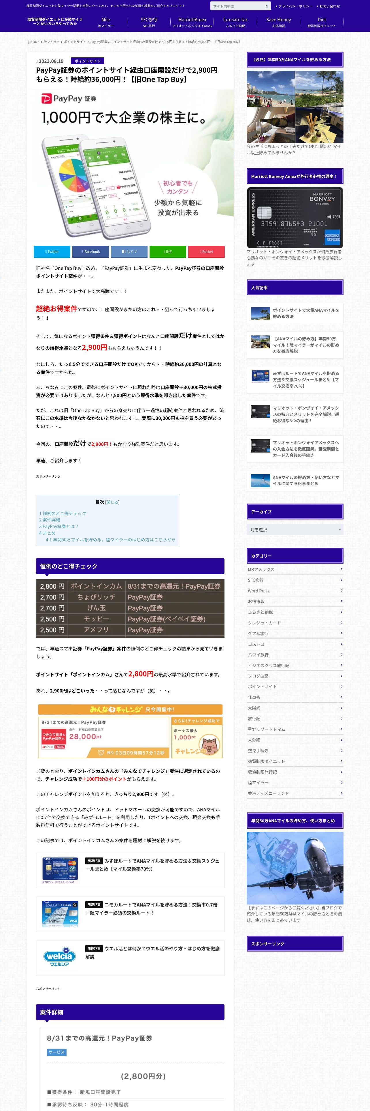The height and width of the screenshot is (1111, 370).
Task: Open the 星野リゾートトマム category
Action: [295, 729]
